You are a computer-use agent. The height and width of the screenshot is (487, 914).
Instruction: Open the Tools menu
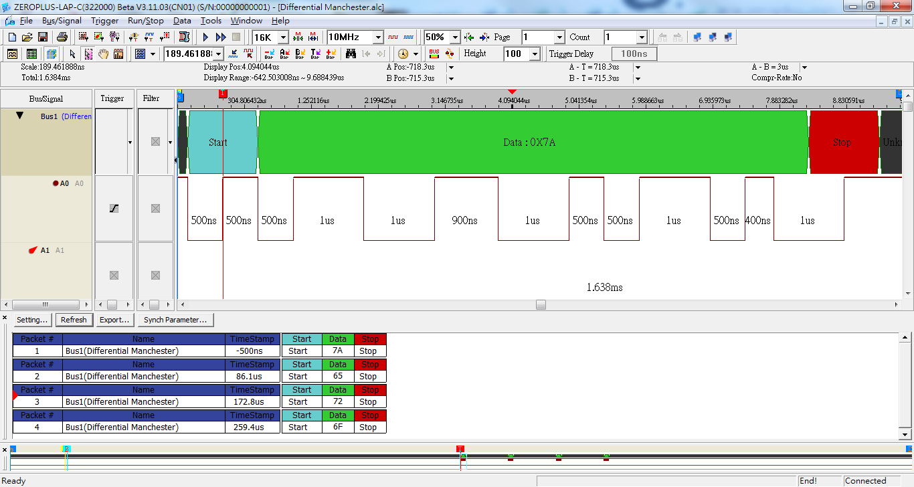click(x=211, y=21)
